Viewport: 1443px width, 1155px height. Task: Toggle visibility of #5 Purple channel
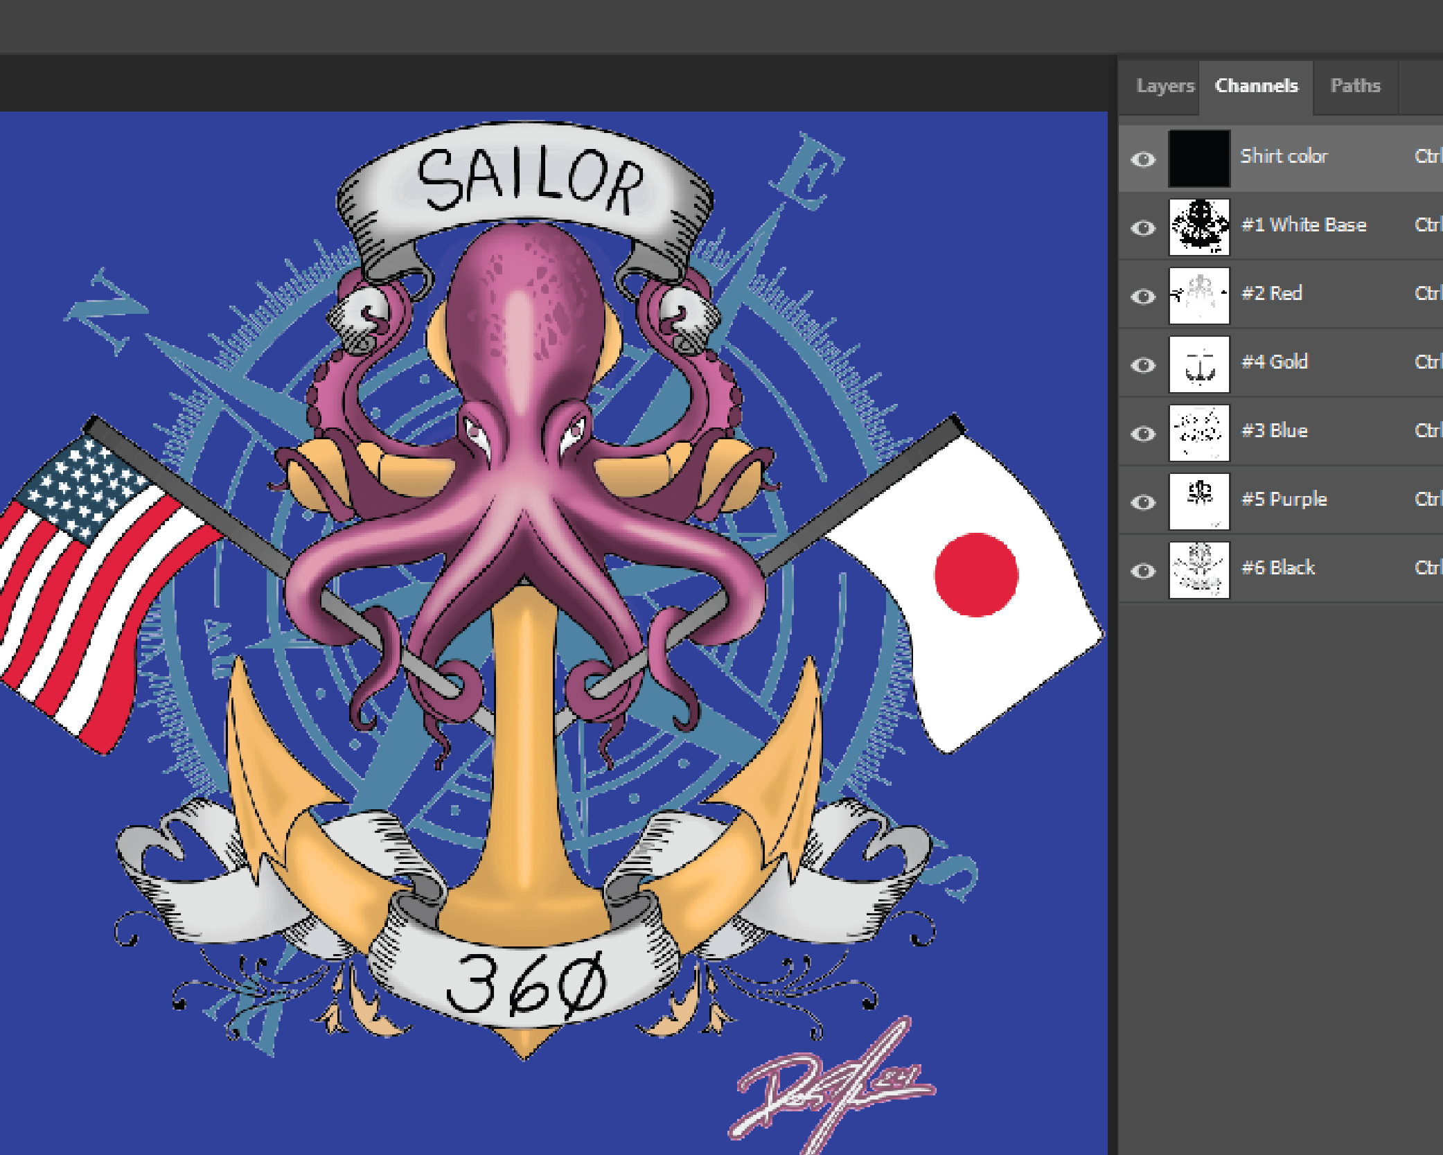pos(1143,502)
